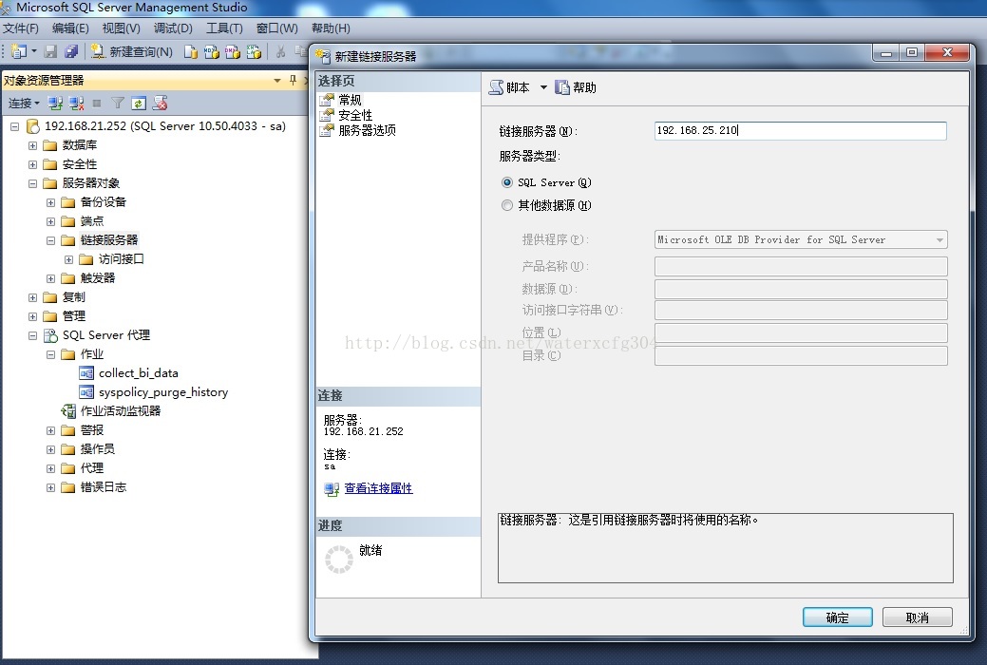Collapse the 链接服务器 folder
987x665 pixels.
(51, 240)
